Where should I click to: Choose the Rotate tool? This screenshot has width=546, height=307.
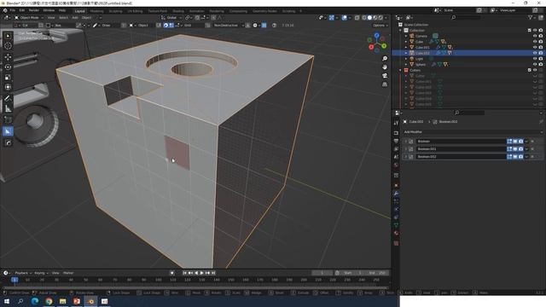[8, 67]
